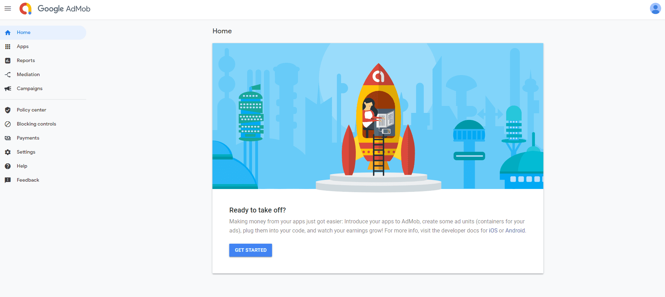Screen dimensions: 665x297
Task: Go to Reports in the sidebar
Action: pos(26,61)
